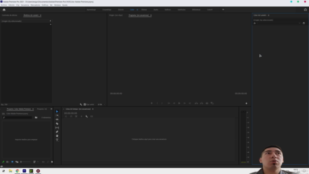Switch to the Efectos workspace

(144, 10)
